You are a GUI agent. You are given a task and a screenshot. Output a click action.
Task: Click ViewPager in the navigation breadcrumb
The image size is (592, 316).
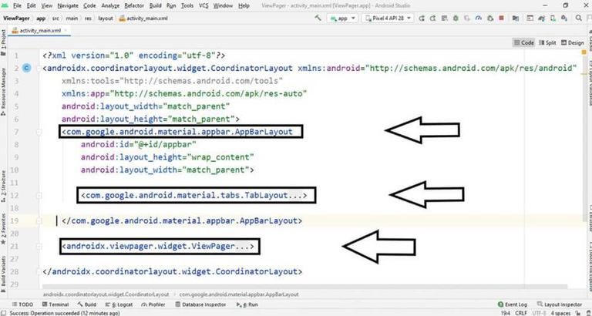tap(16, 18)
